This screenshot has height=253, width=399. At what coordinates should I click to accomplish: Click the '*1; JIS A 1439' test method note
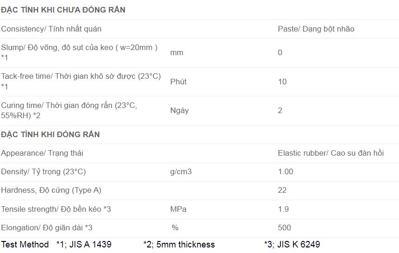[x=84, y=244]
